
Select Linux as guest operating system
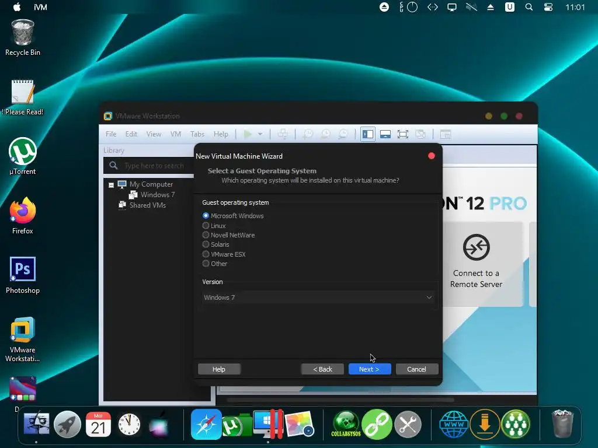coord(214,226)
